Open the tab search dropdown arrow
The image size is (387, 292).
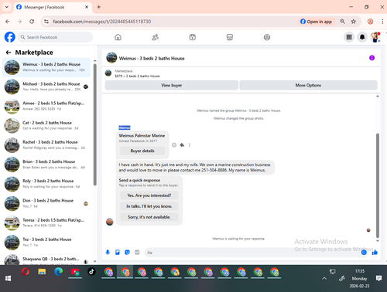pos(7,7)
